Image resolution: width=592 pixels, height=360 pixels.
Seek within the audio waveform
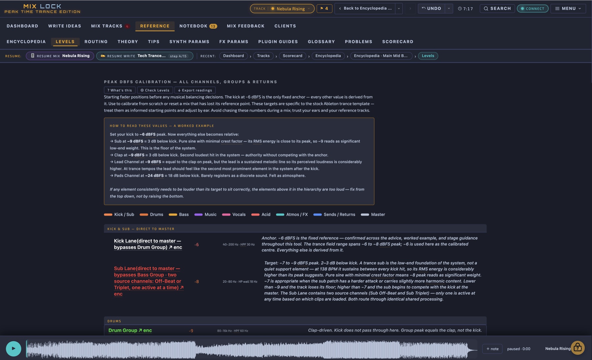252,349
